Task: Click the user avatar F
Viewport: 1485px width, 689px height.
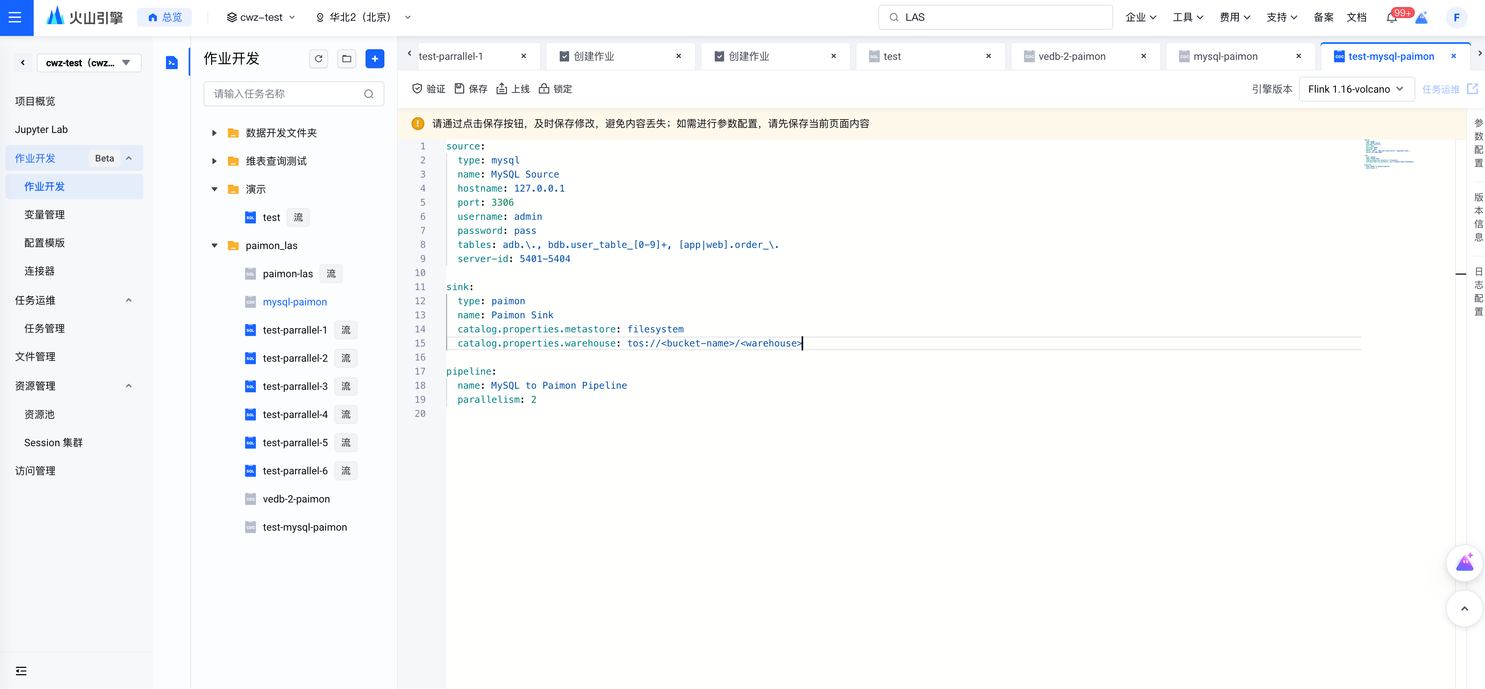Action: (x=1456, y=17)
